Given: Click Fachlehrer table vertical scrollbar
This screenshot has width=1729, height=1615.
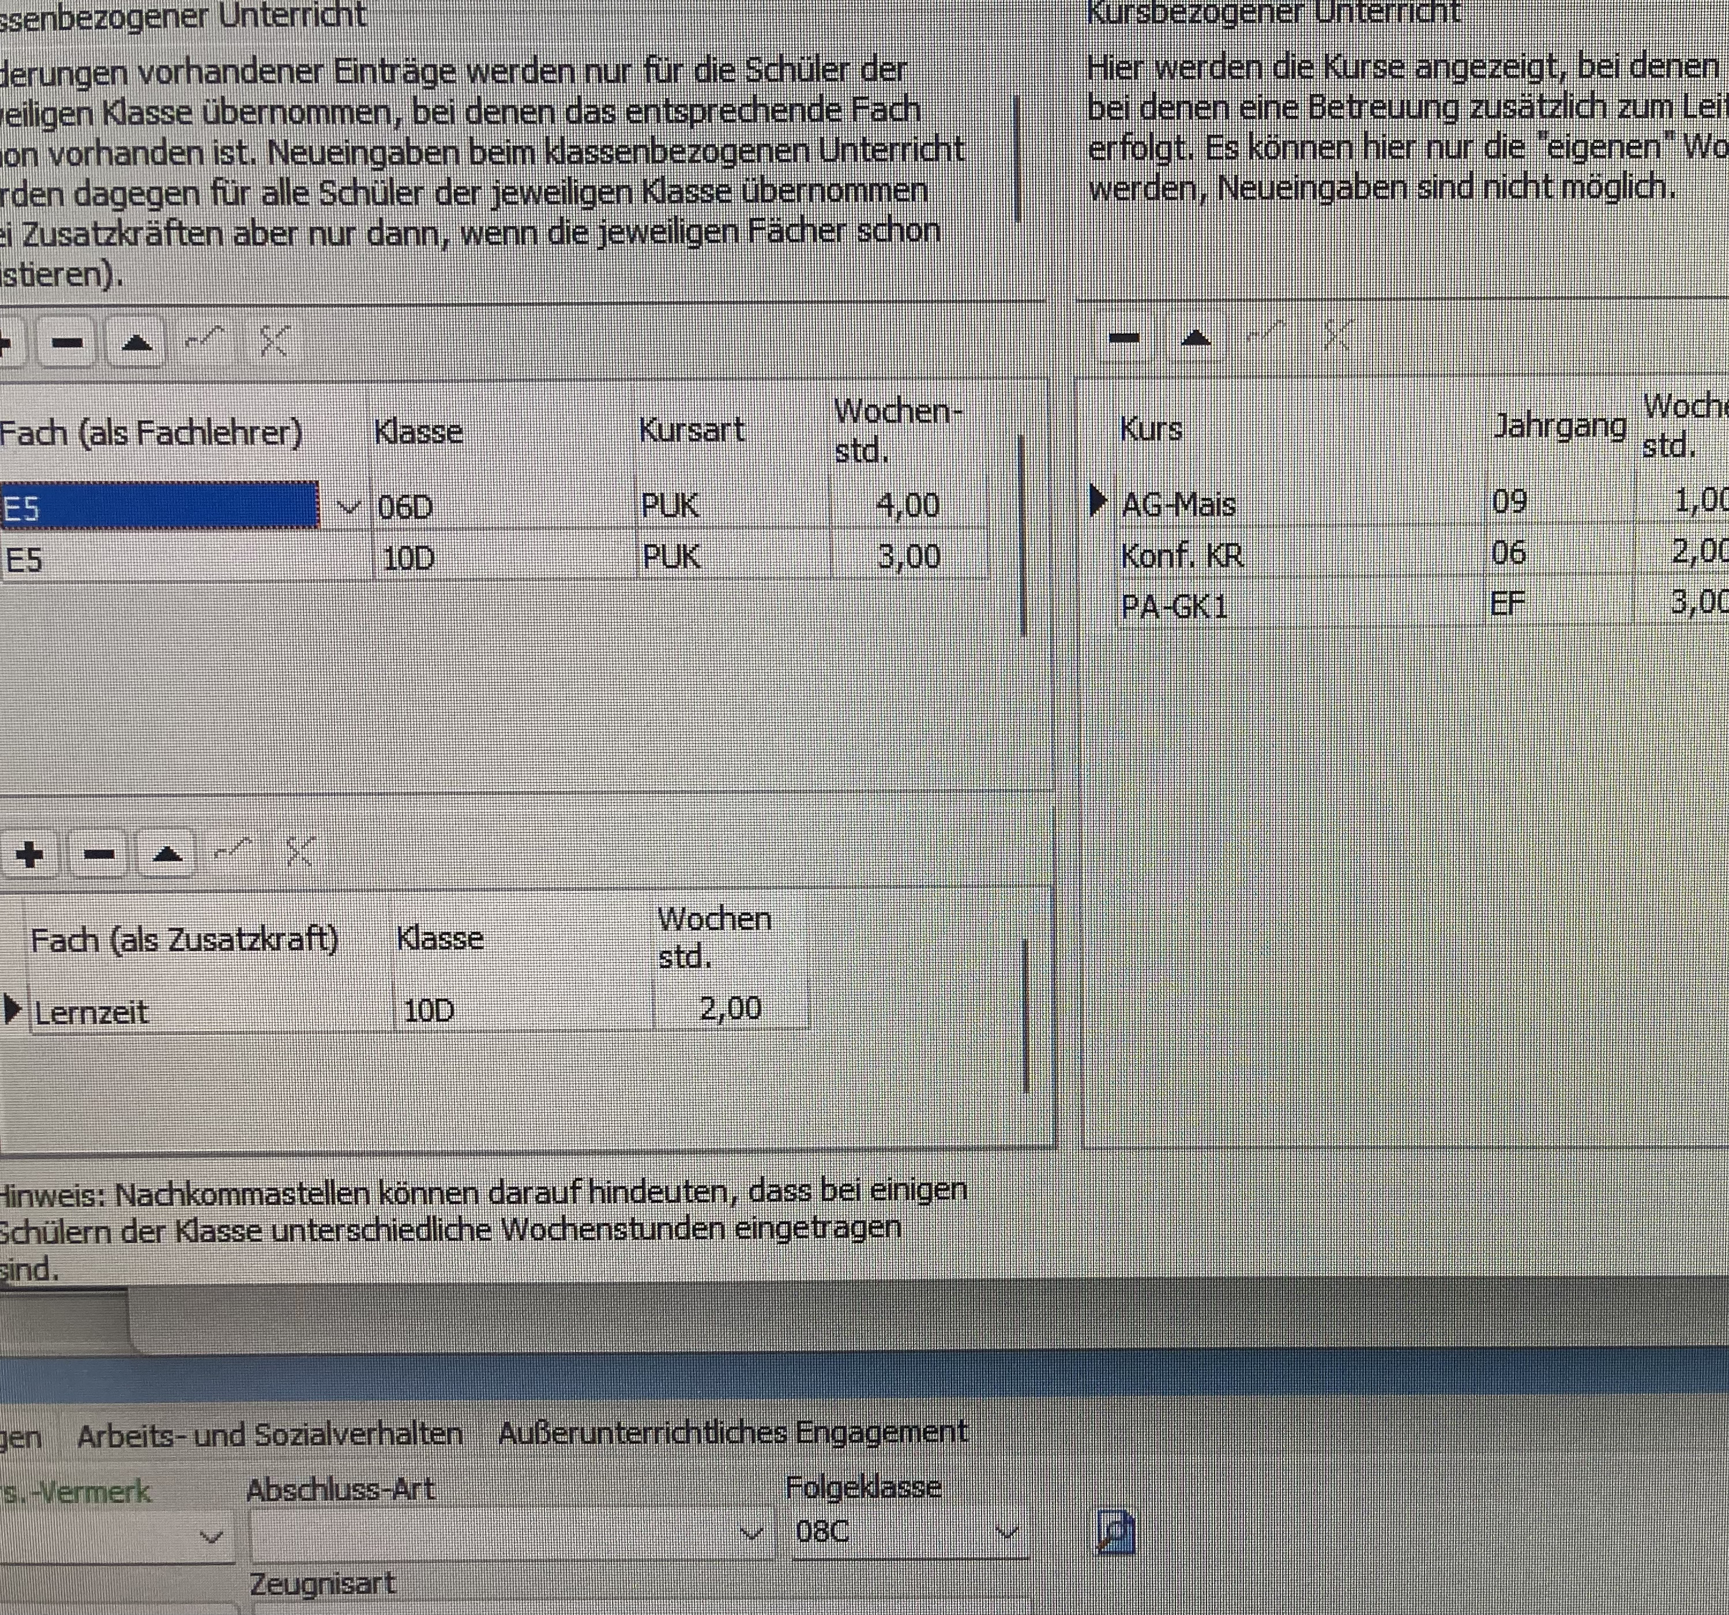Looking at the screenshot, I should pos(1022,535).
